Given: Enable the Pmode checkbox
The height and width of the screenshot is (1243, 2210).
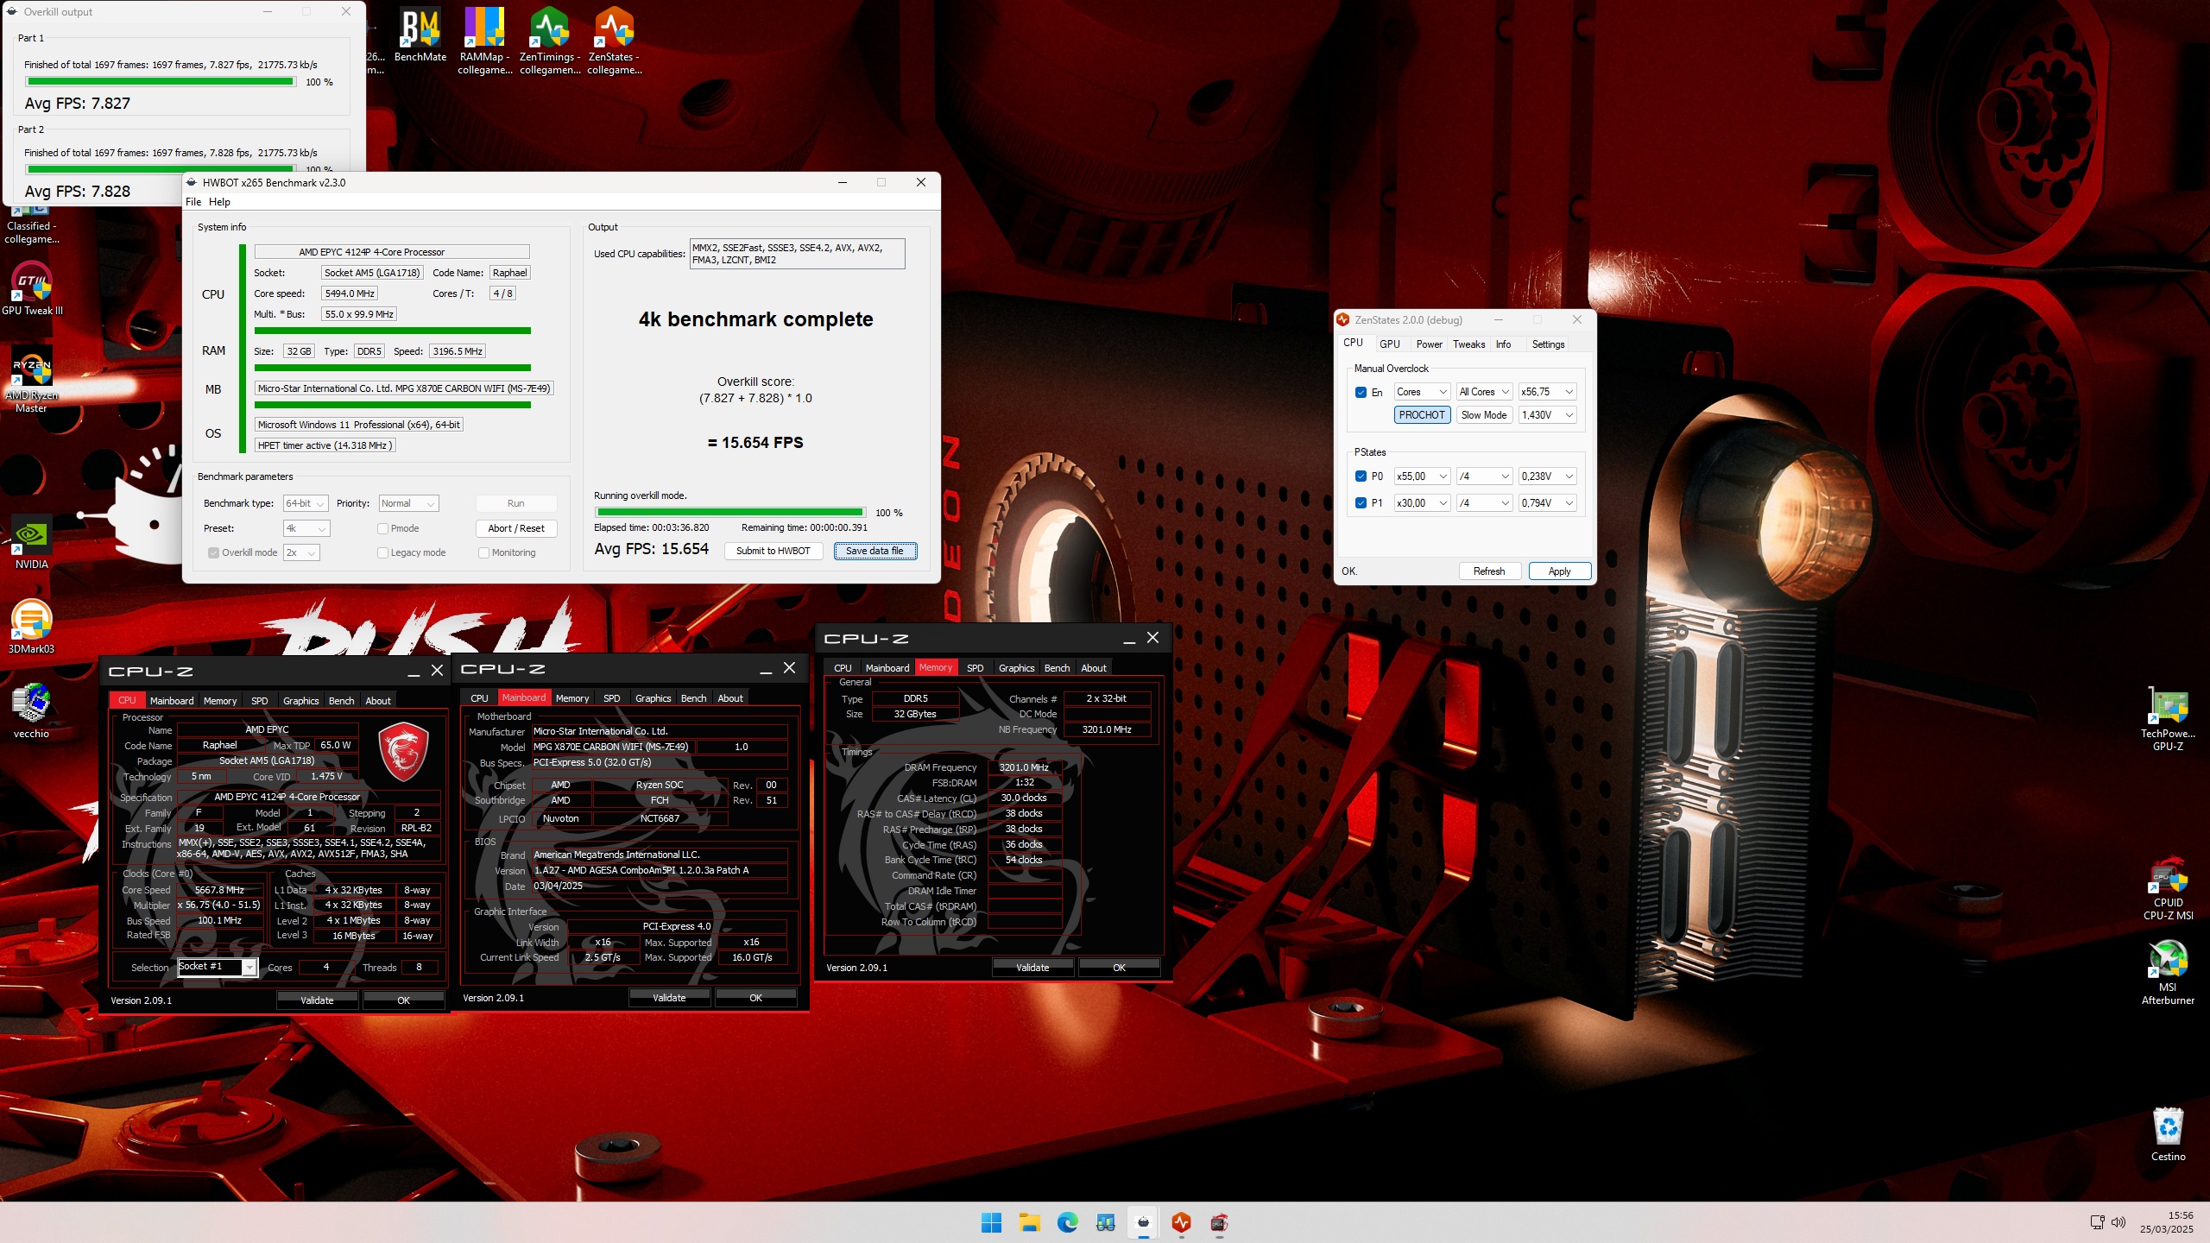Looking at the screenshot, I should 382,528.
